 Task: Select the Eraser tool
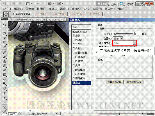coord(4,70)
